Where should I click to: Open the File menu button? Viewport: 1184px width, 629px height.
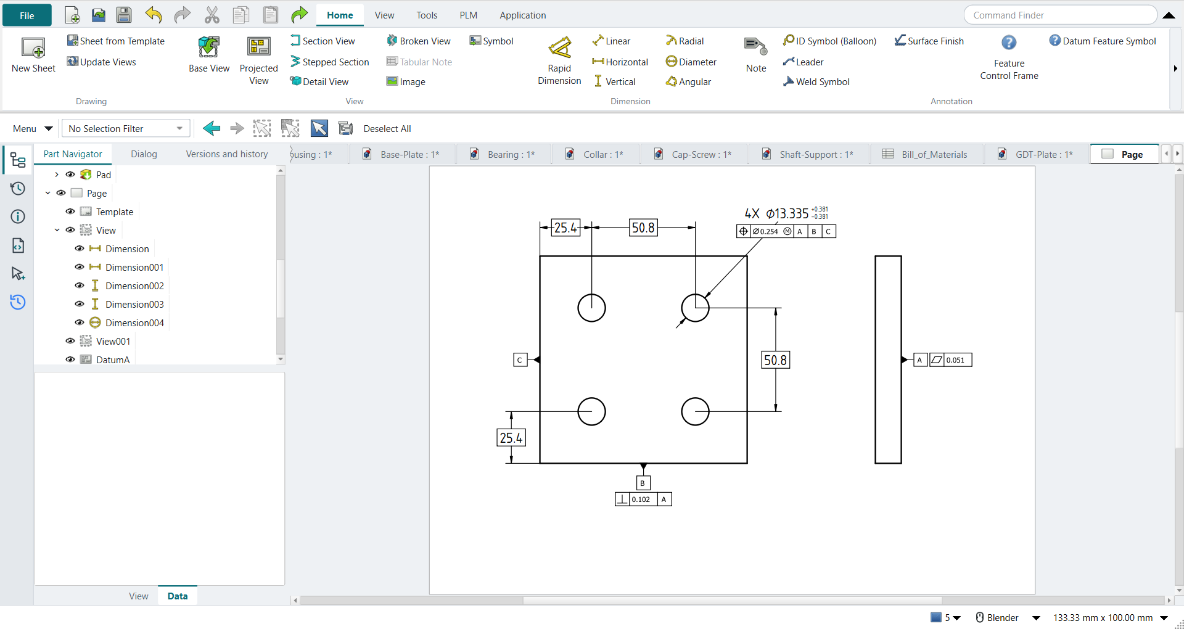27,15
